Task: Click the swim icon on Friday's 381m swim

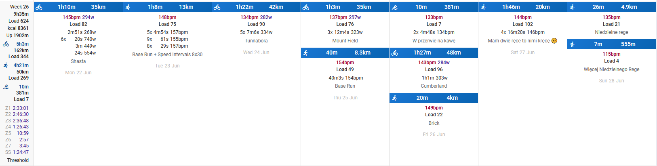Action: pyautogui.click(x=395, y=7)
